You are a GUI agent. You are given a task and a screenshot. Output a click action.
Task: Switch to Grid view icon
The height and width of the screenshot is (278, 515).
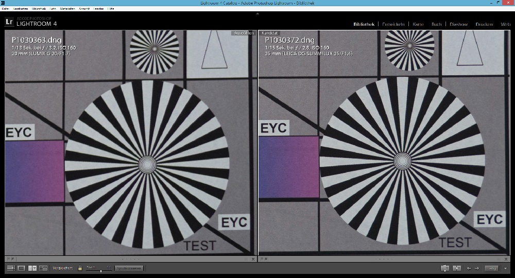coord(11,268)
